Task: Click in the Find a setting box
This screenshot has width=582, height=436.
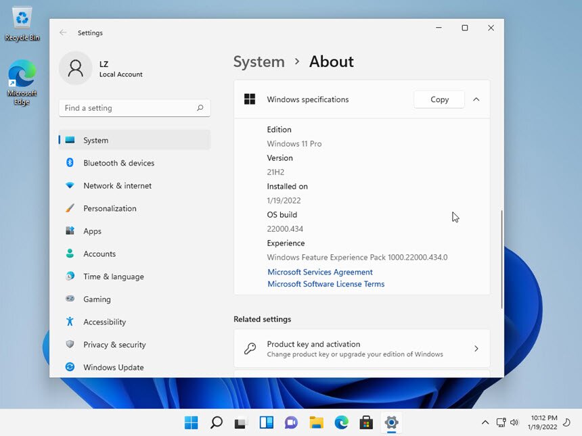Action: point(135,108)
